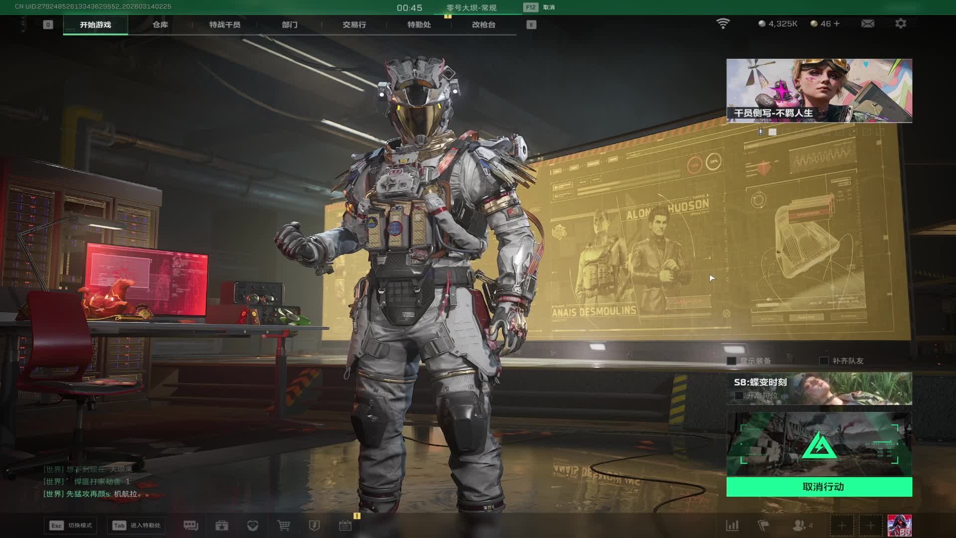Open the chat messages icon

pyautogui.click(x=191, y=526)
